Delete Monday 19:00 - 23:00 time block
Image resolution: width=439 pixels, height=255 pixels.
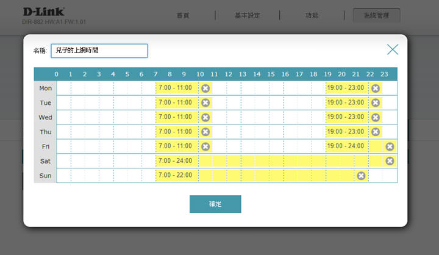tap(376, 88)
